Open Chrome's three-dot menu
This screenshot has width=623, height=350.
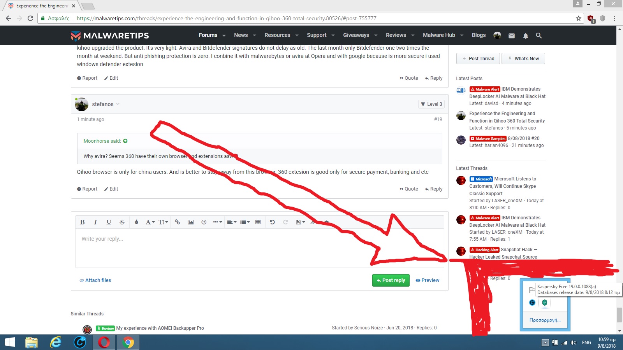[615, 18]
